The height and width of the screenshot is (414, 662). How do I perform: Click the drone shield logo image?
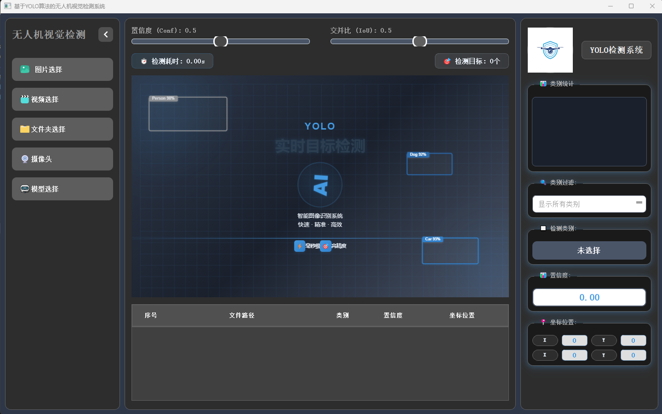(550, 50)
